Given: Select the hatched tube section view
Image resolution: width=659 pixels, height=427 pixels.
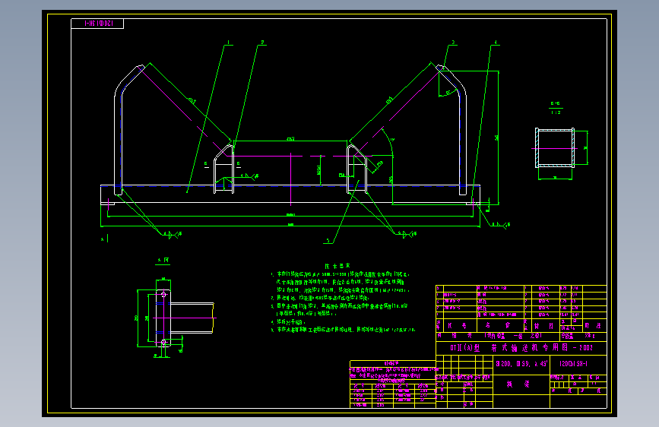Looking at the screenshot, I should tap(555, 148).
